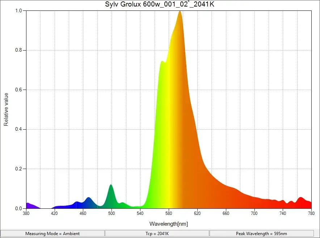Click the main spectrum peak top near 595nm

click(x=180, y=12)
